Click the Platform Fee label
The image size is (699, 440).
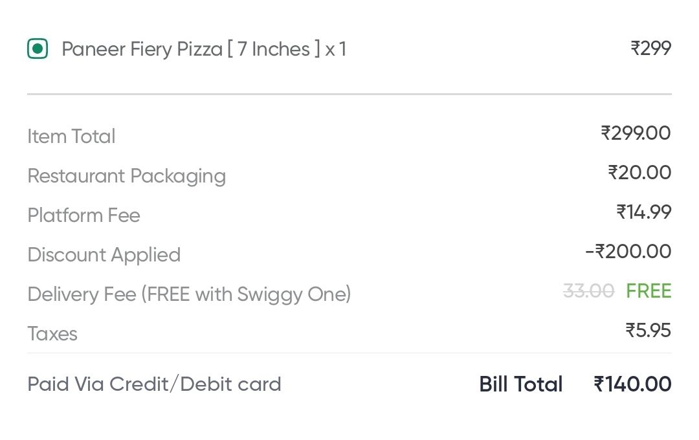(83, 215)
